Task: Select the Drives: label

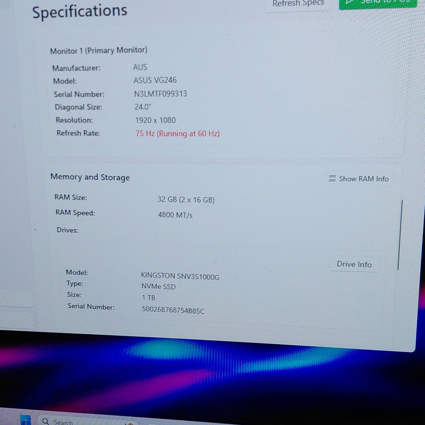Action: point(67,230)
